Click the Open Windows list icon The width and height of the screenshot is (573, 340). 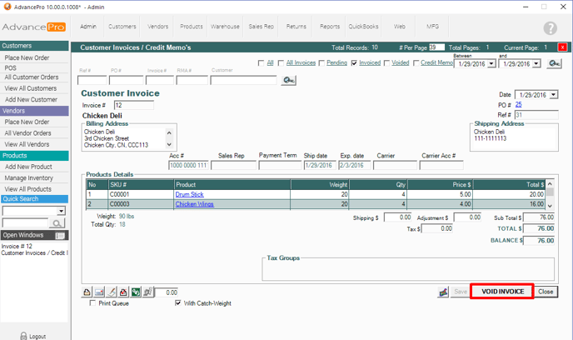point(60,236)
